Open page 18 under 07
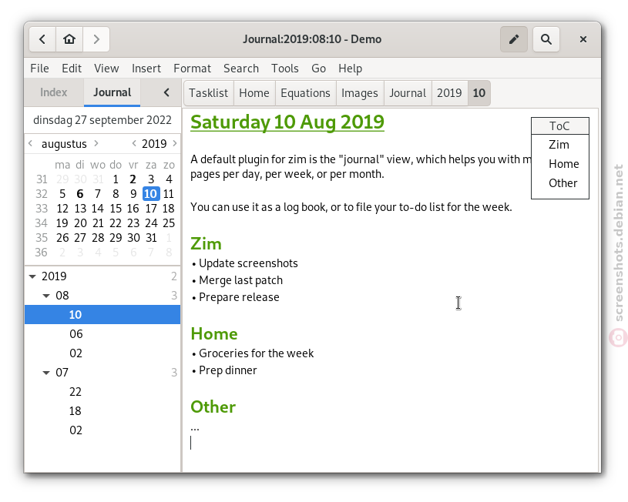The width and height of the screenshot is (628, 502). [102, 410]
